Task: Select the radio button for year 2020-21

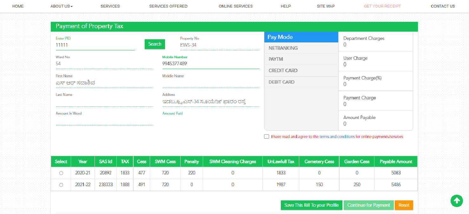Action: (x=61, y=173)
